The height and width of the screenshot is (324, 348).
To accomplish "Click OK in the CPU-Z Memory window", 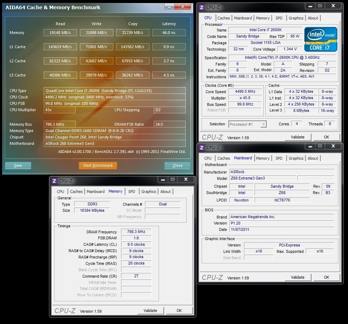I will click(179, 311).
